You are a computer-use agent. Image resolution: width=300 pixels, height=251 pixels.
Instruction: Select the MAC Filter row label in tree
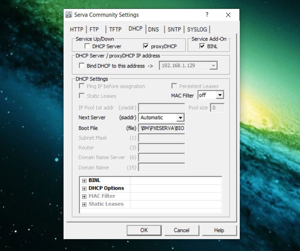[102, 196]
